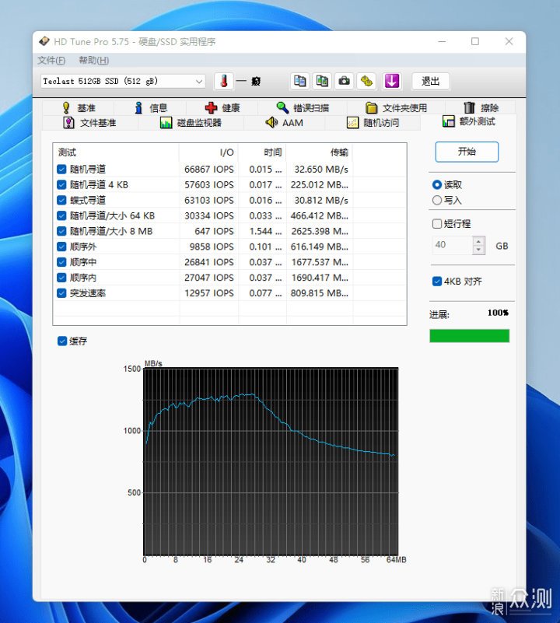Click the 时间 column header
Screen dimensions: 560x623
(262, 152)
